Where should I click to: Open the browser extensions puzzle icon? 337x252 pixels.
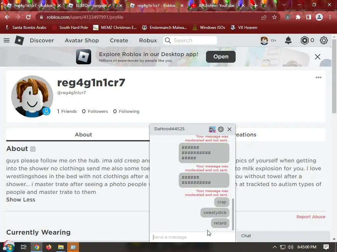tap(298, 17)
